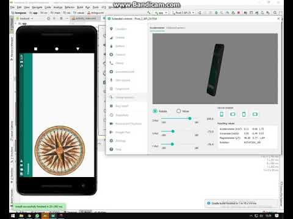Screen dimensions: 293x219
Task: Open the Resource Manager side tab
Action: tap(12, 49)
